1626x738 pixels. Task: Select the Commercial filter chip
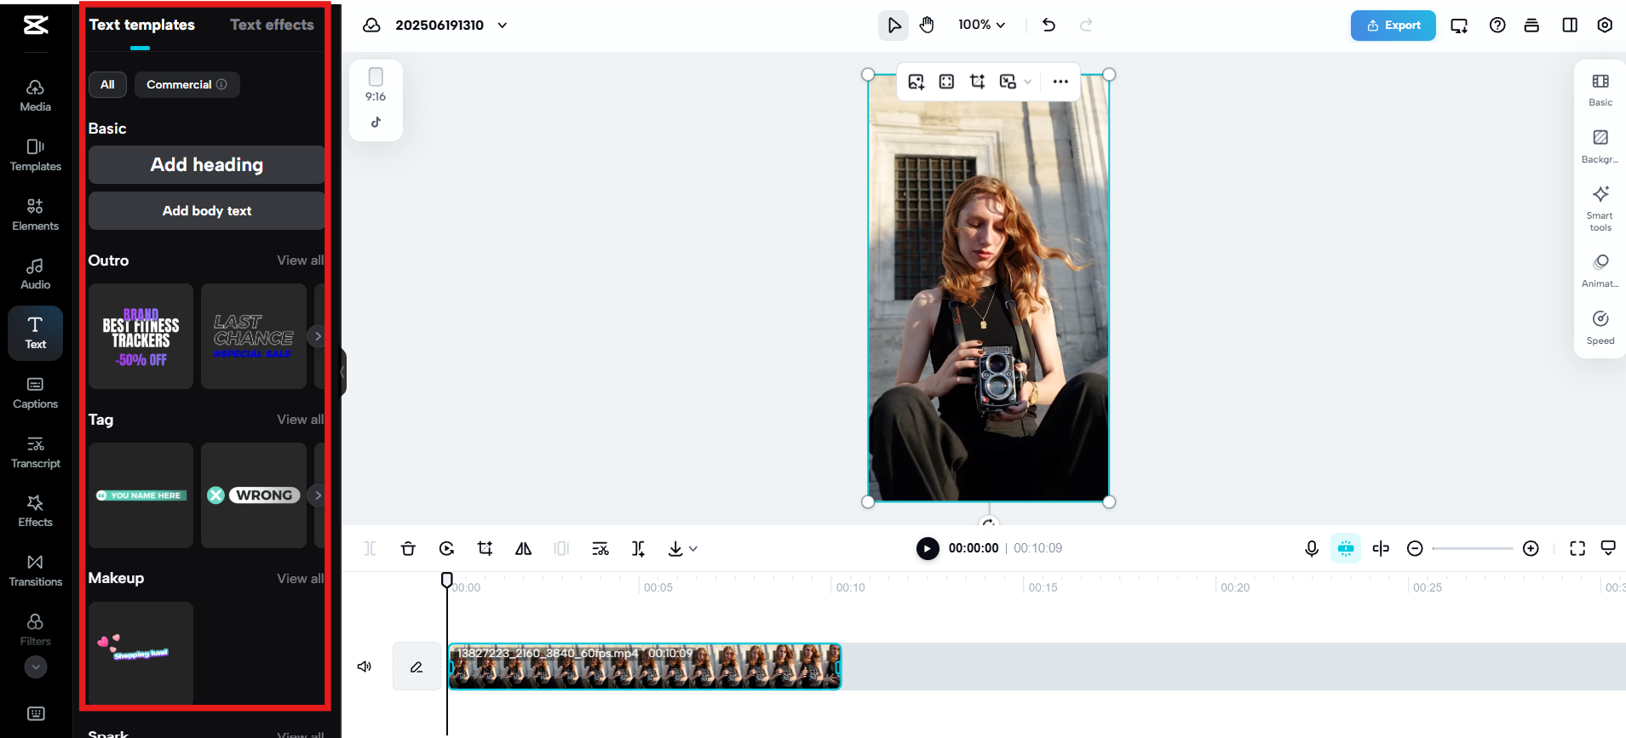(187, 84)
